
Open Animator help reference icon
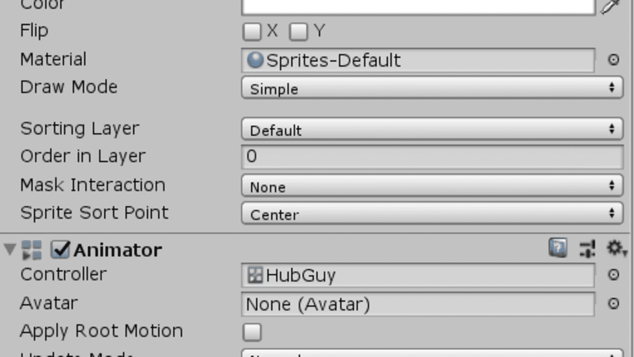coord(558,248)
